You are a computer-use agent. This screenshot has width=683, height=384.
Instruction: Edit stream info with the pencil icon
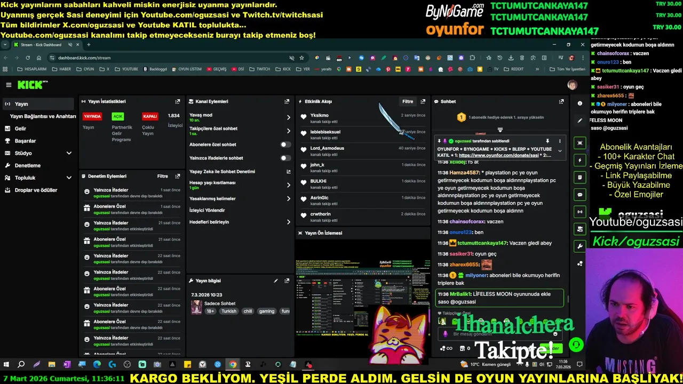coord(276,281)
